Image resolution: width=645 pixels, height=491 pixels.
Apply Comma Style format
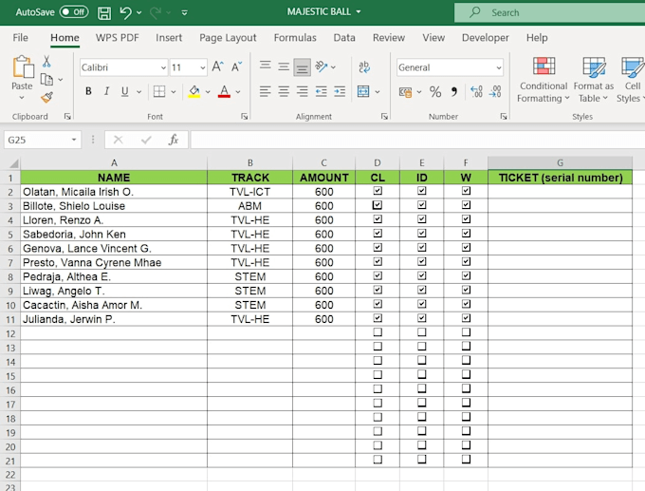pos(454,91)
